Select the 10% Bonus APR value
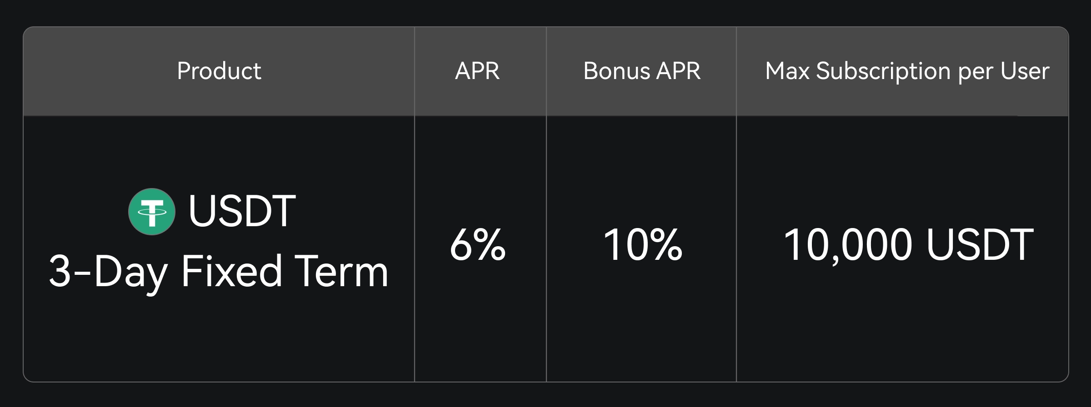This screenshot has width=1091, height=407. (642, 245)
